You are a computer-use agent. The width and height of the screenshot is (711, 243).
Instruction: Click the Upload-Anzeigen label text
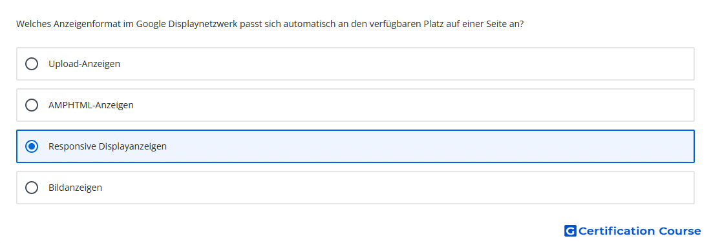[x=84, y=64]
